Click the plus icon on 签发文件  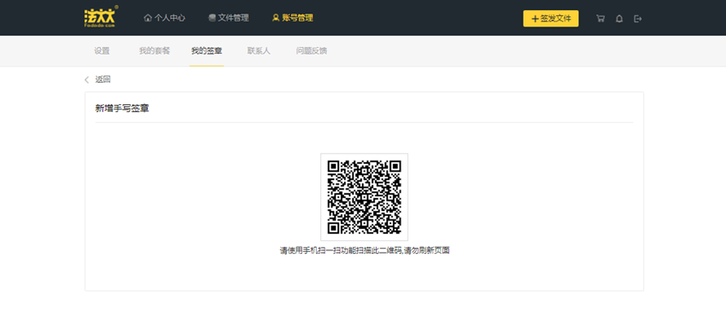535,19
